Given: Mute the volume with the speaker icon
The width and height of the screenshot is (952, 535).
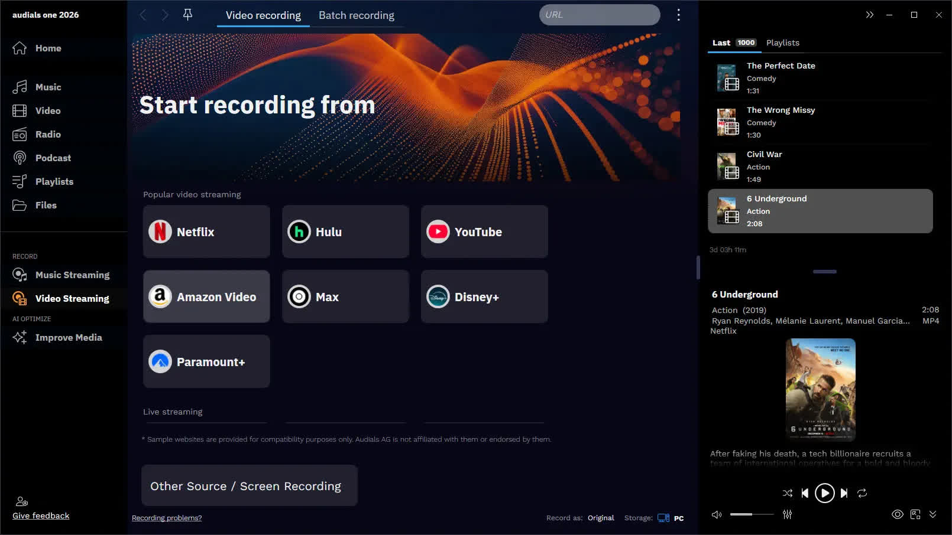Looking at the screenshot, I should [716, 514].
